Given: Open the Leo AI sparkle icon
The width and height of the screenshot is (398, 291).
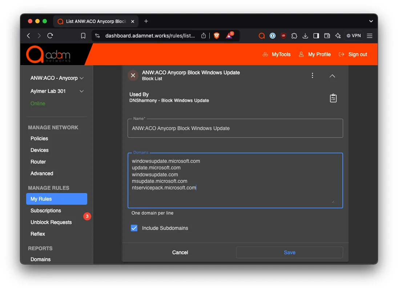Looking at the screenshot, I should point(338,36).
